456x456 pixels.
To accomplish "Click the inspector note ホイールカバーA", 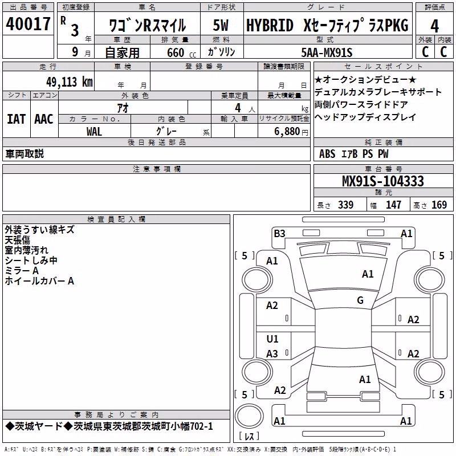I will click(39, 281).
